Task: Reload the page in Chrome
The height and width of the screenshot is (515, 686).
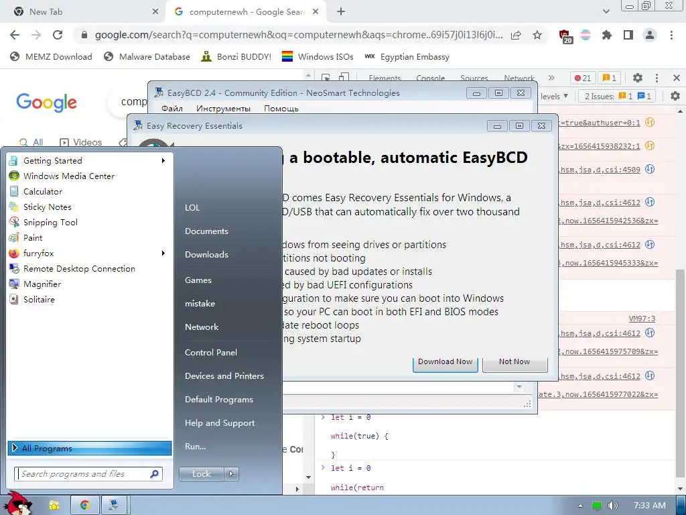Action: 58,35
